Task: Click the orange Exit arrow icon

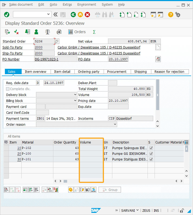Action: [x=80, y=15]
